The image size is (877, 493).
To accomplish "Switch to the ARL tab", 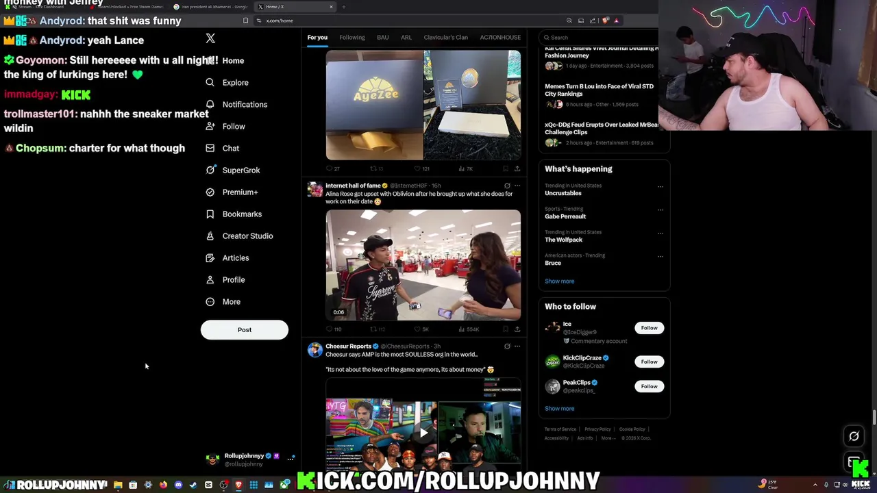I will [406, 37].
